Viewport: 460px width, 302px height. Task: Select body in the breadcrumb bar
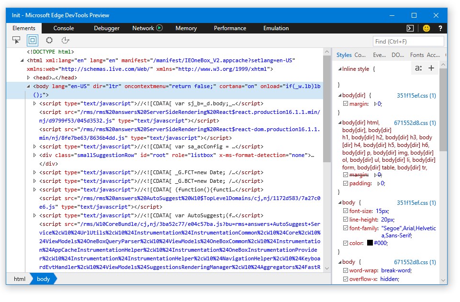(x=43, y=279)
